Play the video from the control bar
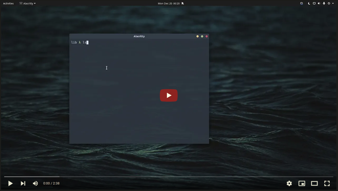 pos(10,183)
